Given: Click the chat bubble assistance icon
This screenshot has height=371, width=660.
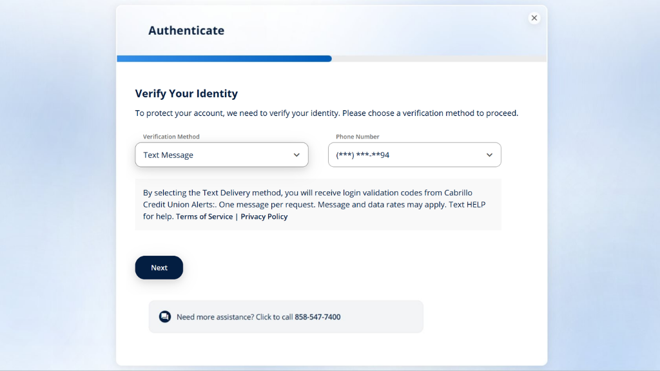Looking at the screenshot, I should [165, 317].
